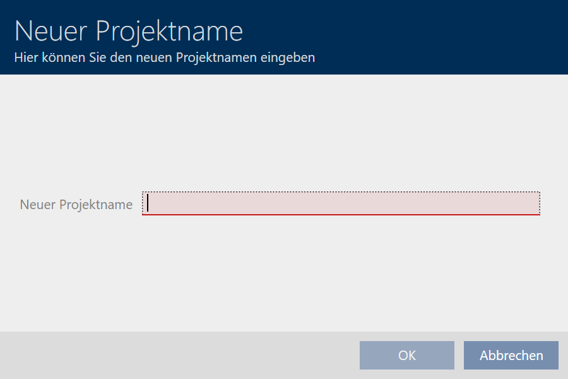Click the 'Neuer Projektname' field label
The height and width of the screenshot is (379, 568).
coord(76,205)
